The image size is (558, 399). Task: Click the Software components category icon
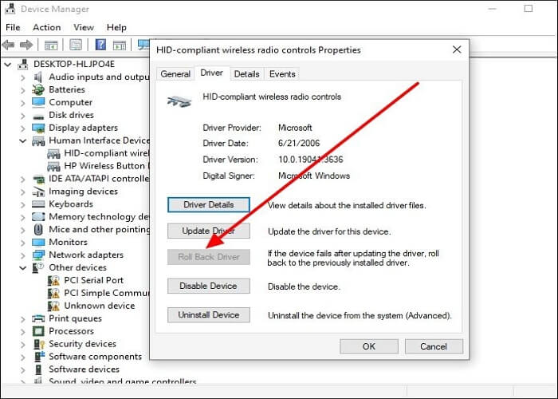click(39, 357)
